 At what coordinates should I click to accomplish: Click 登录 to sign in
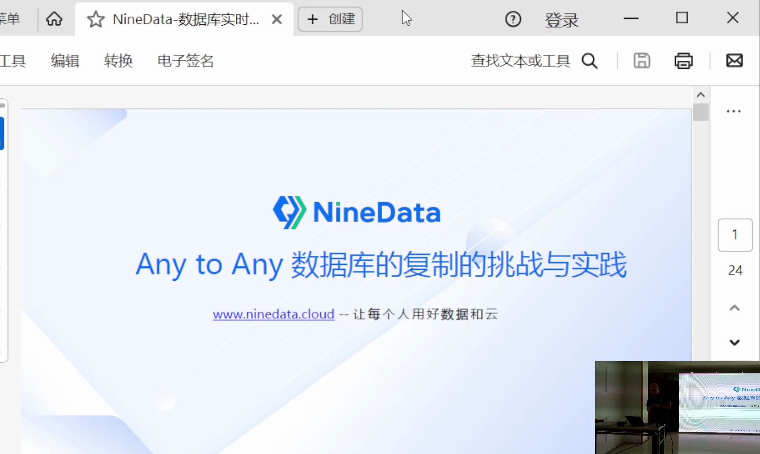(562, 20)
